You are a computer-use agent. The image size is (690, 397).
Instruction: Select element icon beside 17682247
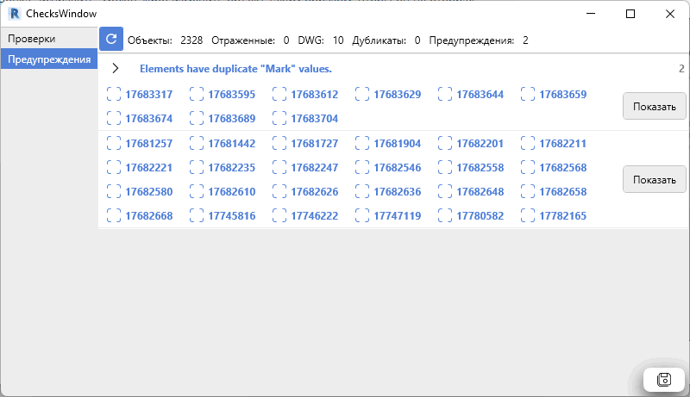(279, 167)
